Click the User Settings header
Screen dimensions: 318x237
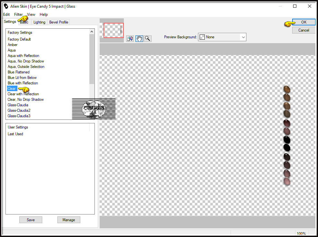pos(18,127)
